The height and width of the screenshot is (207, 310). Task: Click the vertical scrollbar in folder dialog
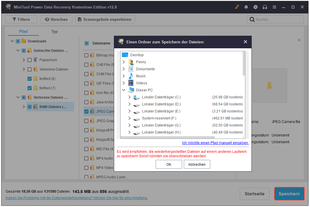point(244,64)
